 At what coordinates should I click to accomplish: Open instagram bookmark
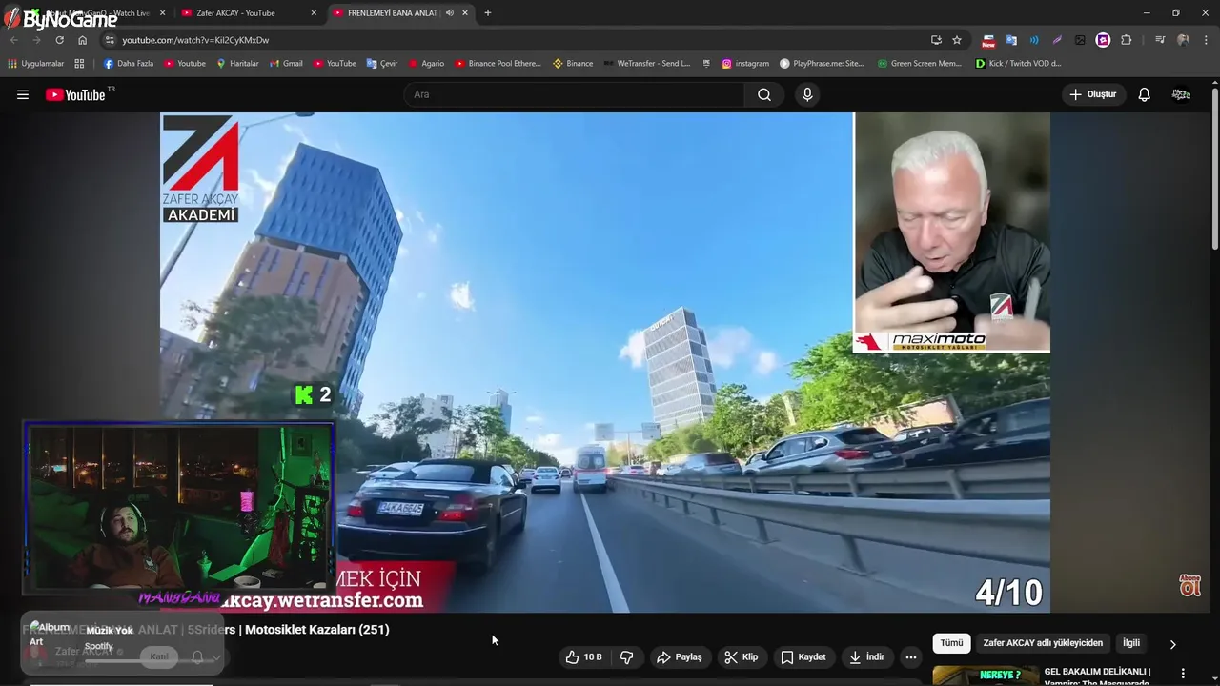pos(745,64)
